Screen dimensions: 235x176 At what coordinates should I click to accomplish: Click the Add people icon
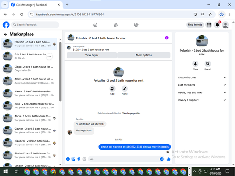(112, 89)
